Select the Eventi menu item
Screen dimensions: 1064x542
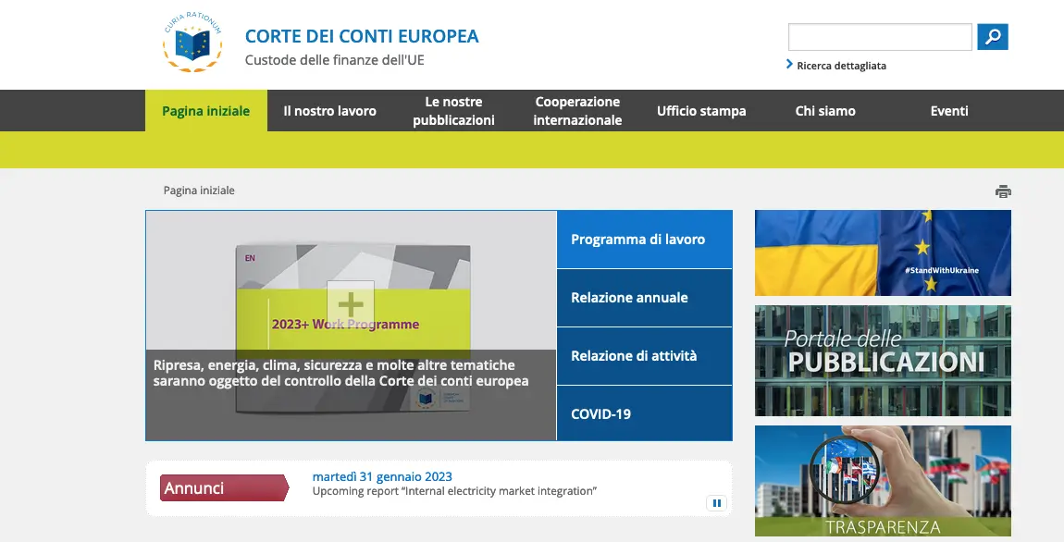pos(949,111)
